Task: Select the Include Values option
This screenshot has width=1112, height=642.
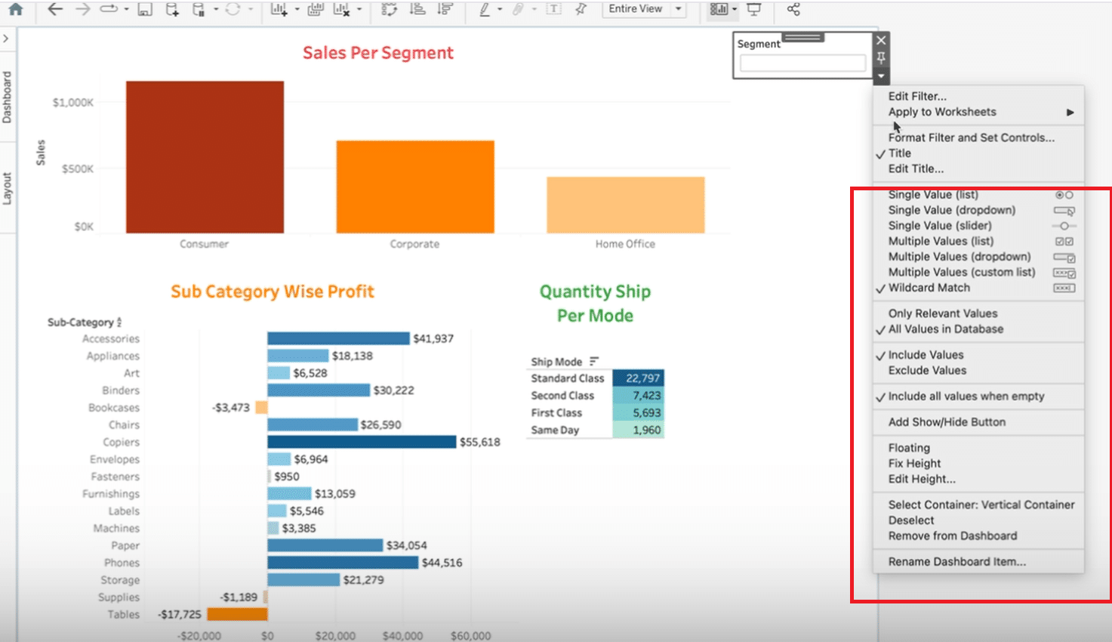Action: tap(926, 355)
